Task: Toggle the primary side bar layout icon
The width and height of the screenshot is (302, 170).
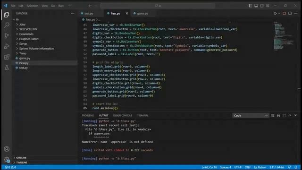Action: (x=250, y=6)
